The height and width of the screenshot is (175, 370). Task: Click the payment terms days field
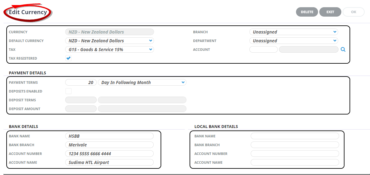click(x=81, y=82)
